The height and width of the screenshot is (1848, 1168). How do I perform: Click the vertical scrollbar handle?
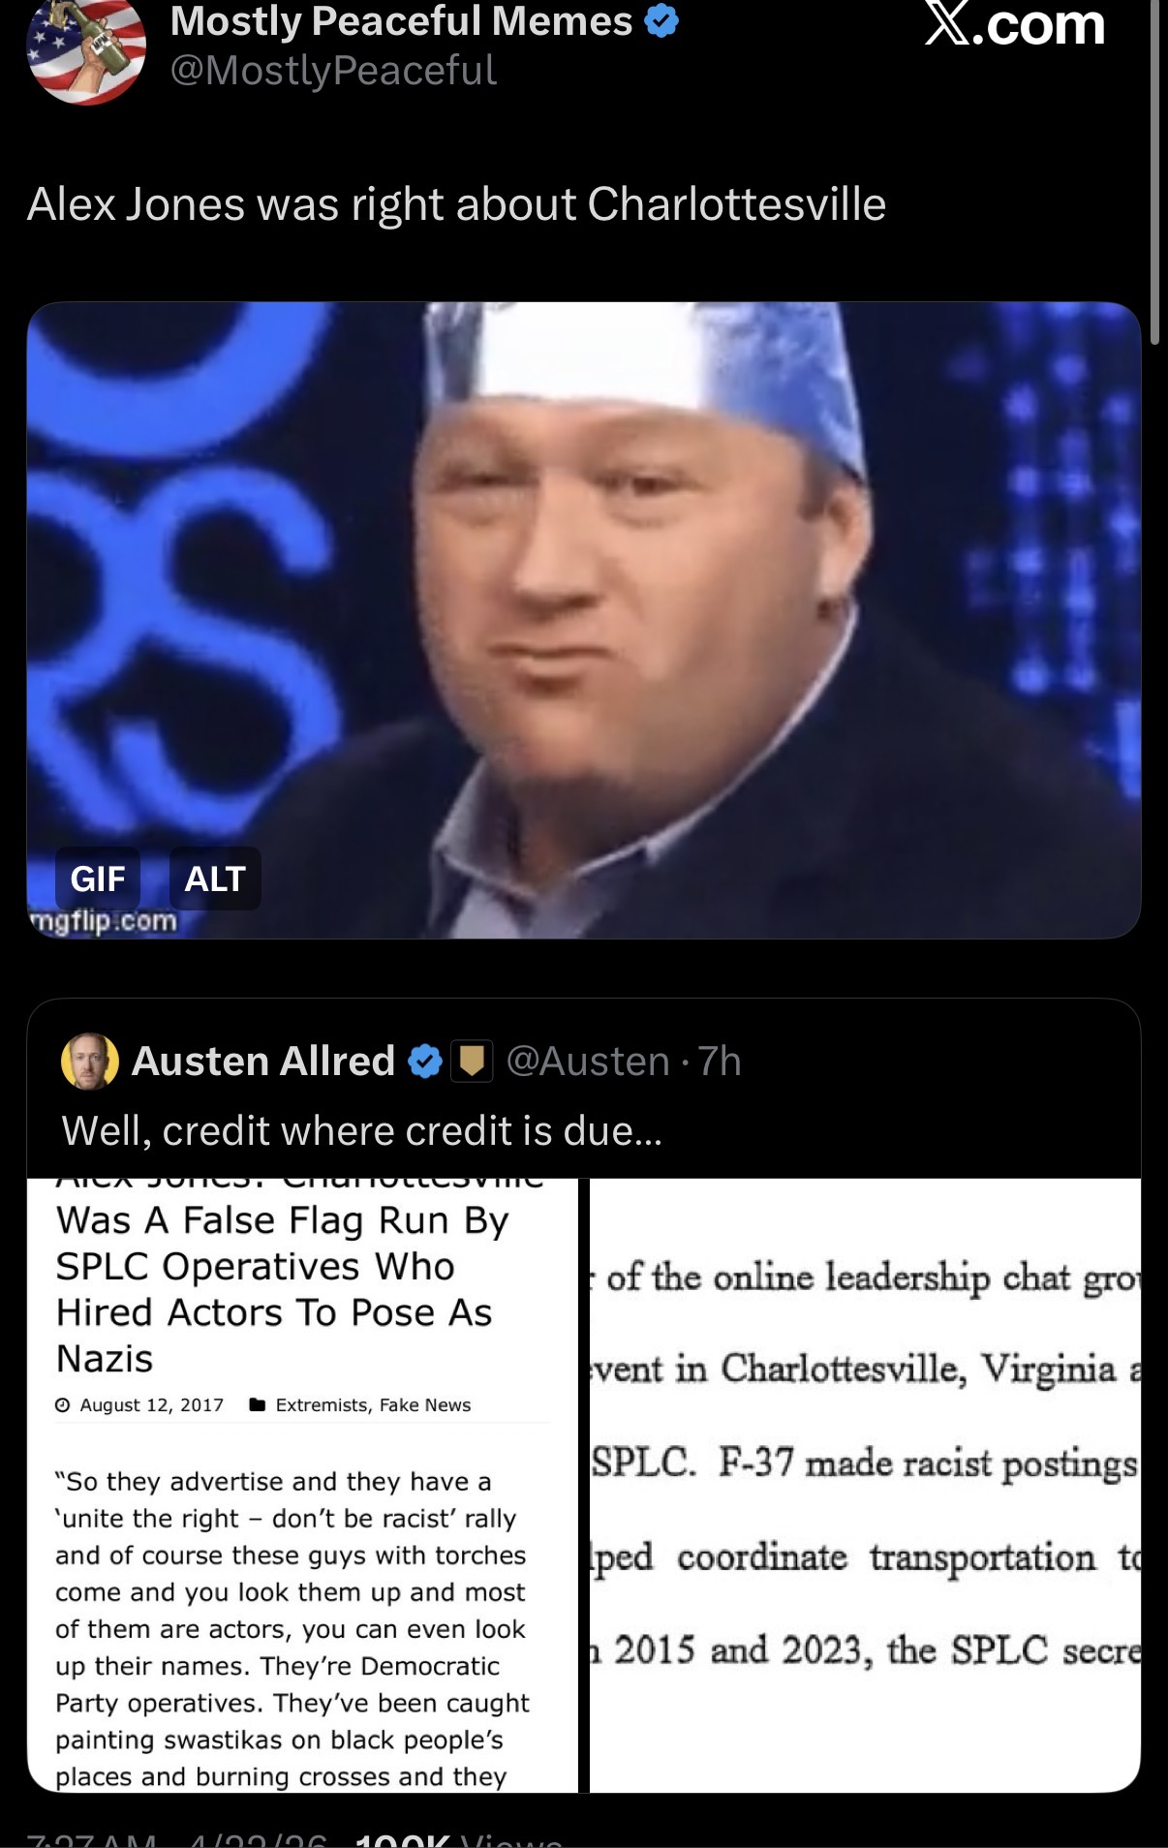tap(1154, 172)
